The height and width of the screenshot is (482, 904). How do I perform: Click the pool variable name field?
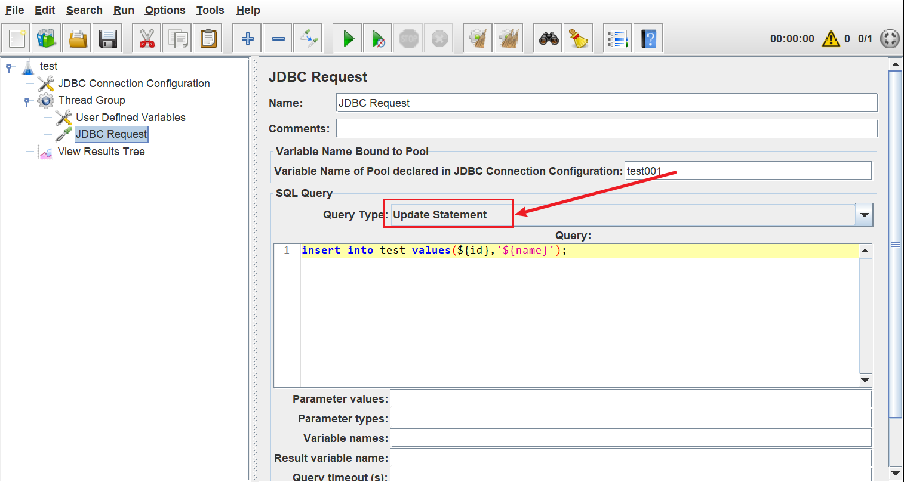[748, 171]
